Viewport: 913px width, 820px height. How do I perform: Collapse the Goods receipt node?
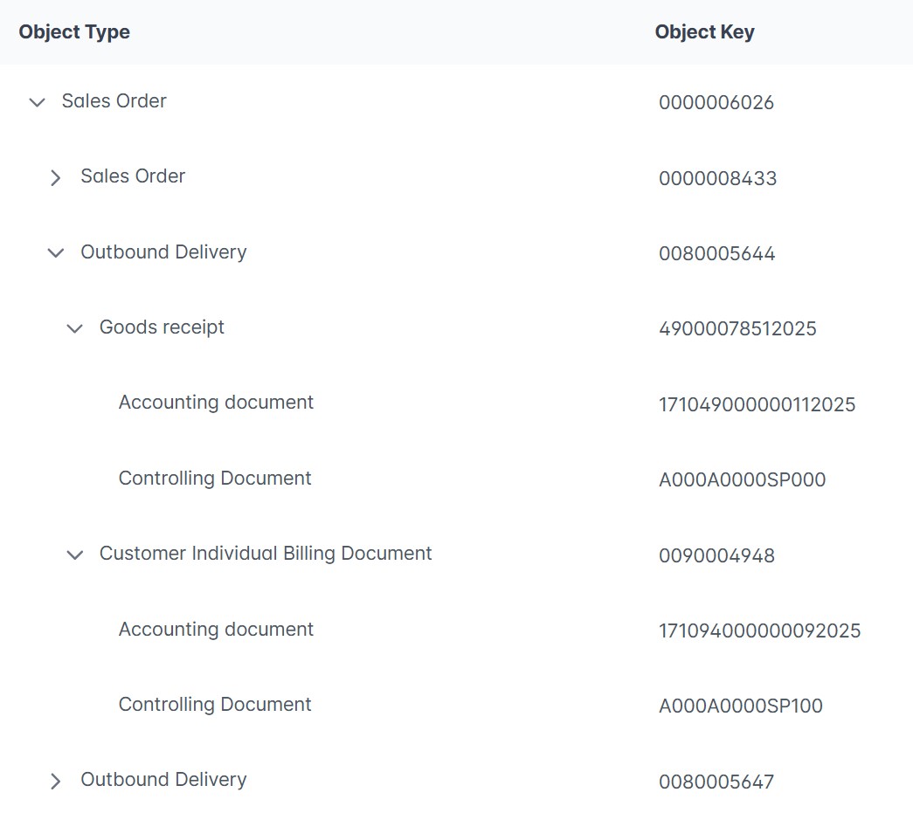[75, 328]
